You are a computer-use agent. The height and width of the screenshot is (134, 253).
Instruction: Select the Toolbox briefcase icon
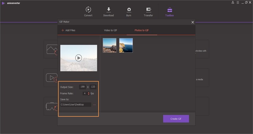pyautogui.click(x=170, y=10)
